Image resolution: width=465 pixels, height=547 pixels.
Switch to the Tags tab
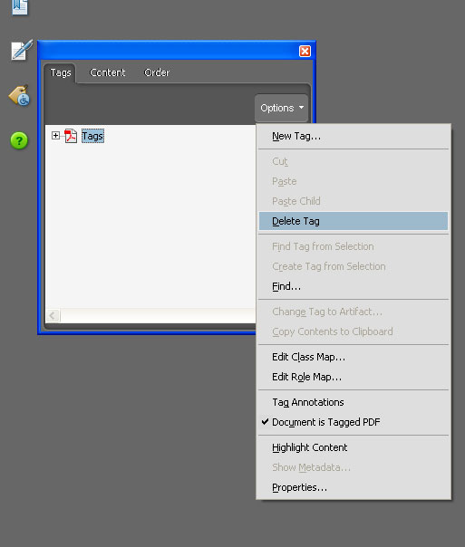pyautogui.click(x=61, y=72)
